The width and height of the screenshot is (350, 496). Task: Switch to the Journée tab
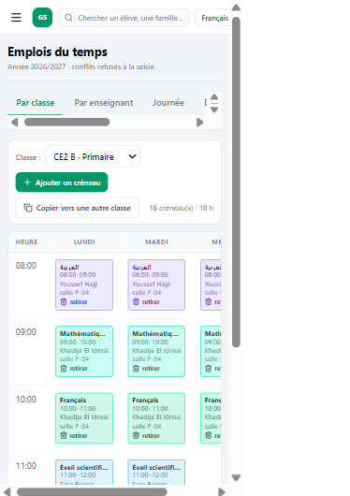click(x=168, y=103)
